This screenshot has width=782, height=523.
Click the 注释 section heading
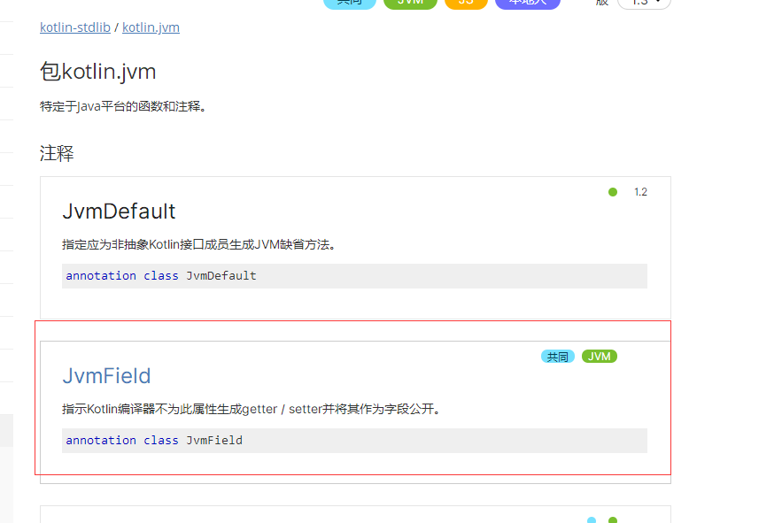coord(57,153)
